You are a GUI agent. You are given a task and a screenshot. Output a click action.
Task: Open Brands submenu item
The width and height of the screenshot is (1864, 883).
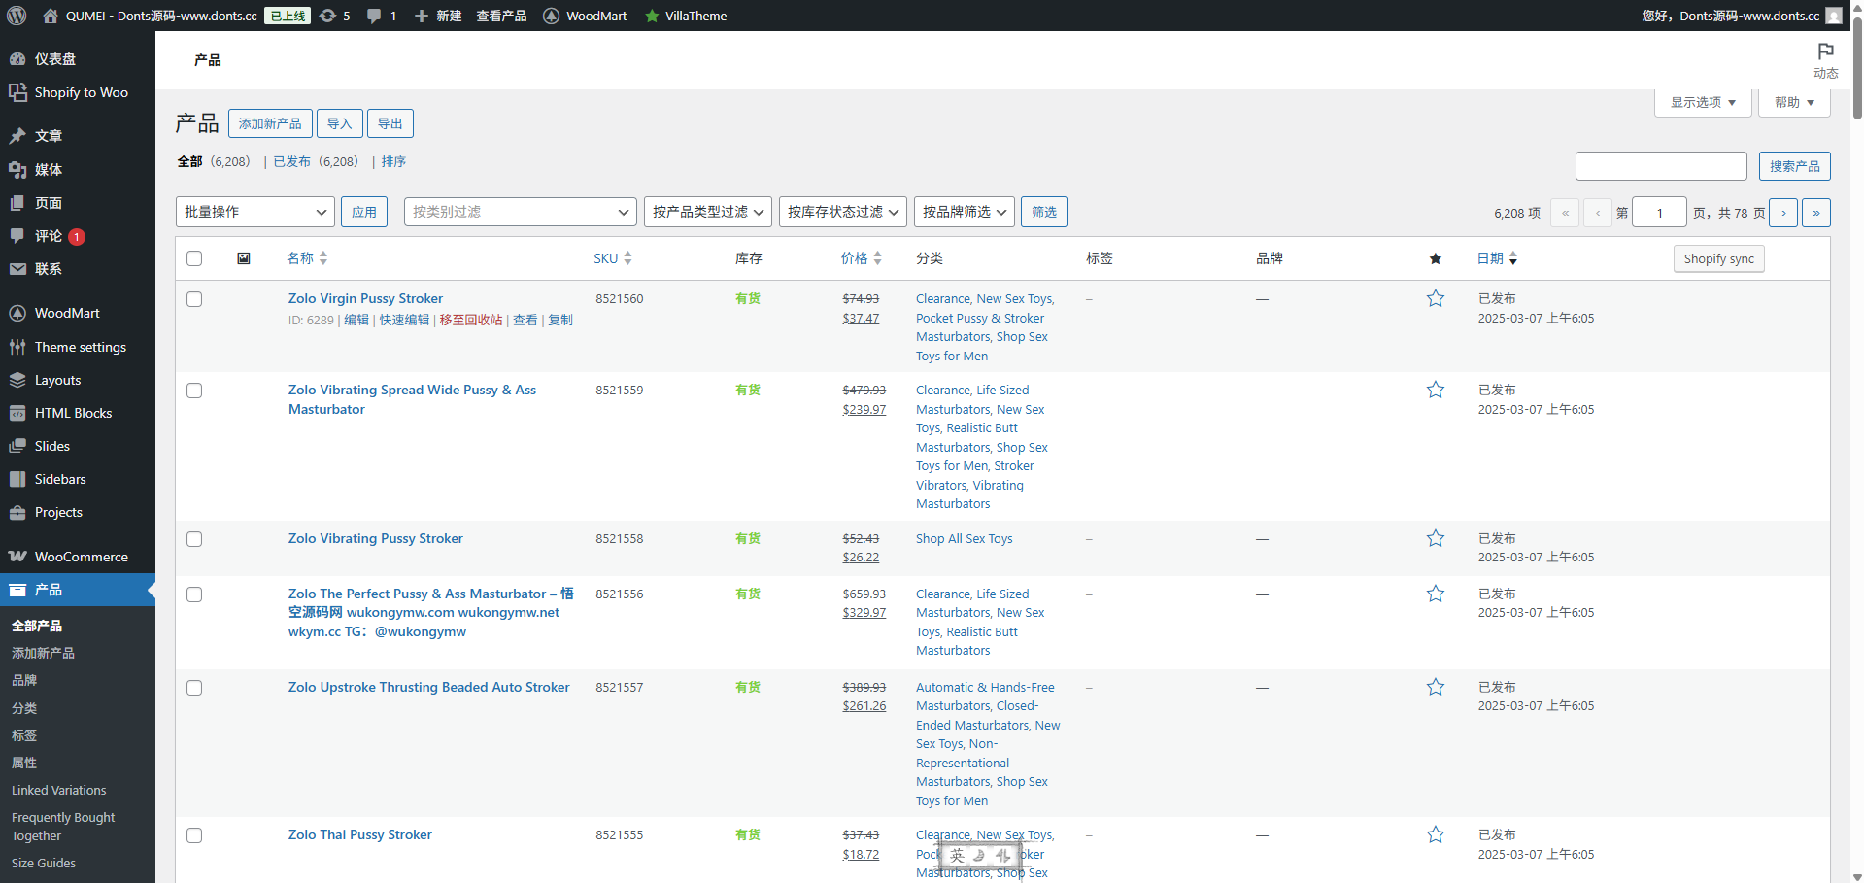(24, 680)
